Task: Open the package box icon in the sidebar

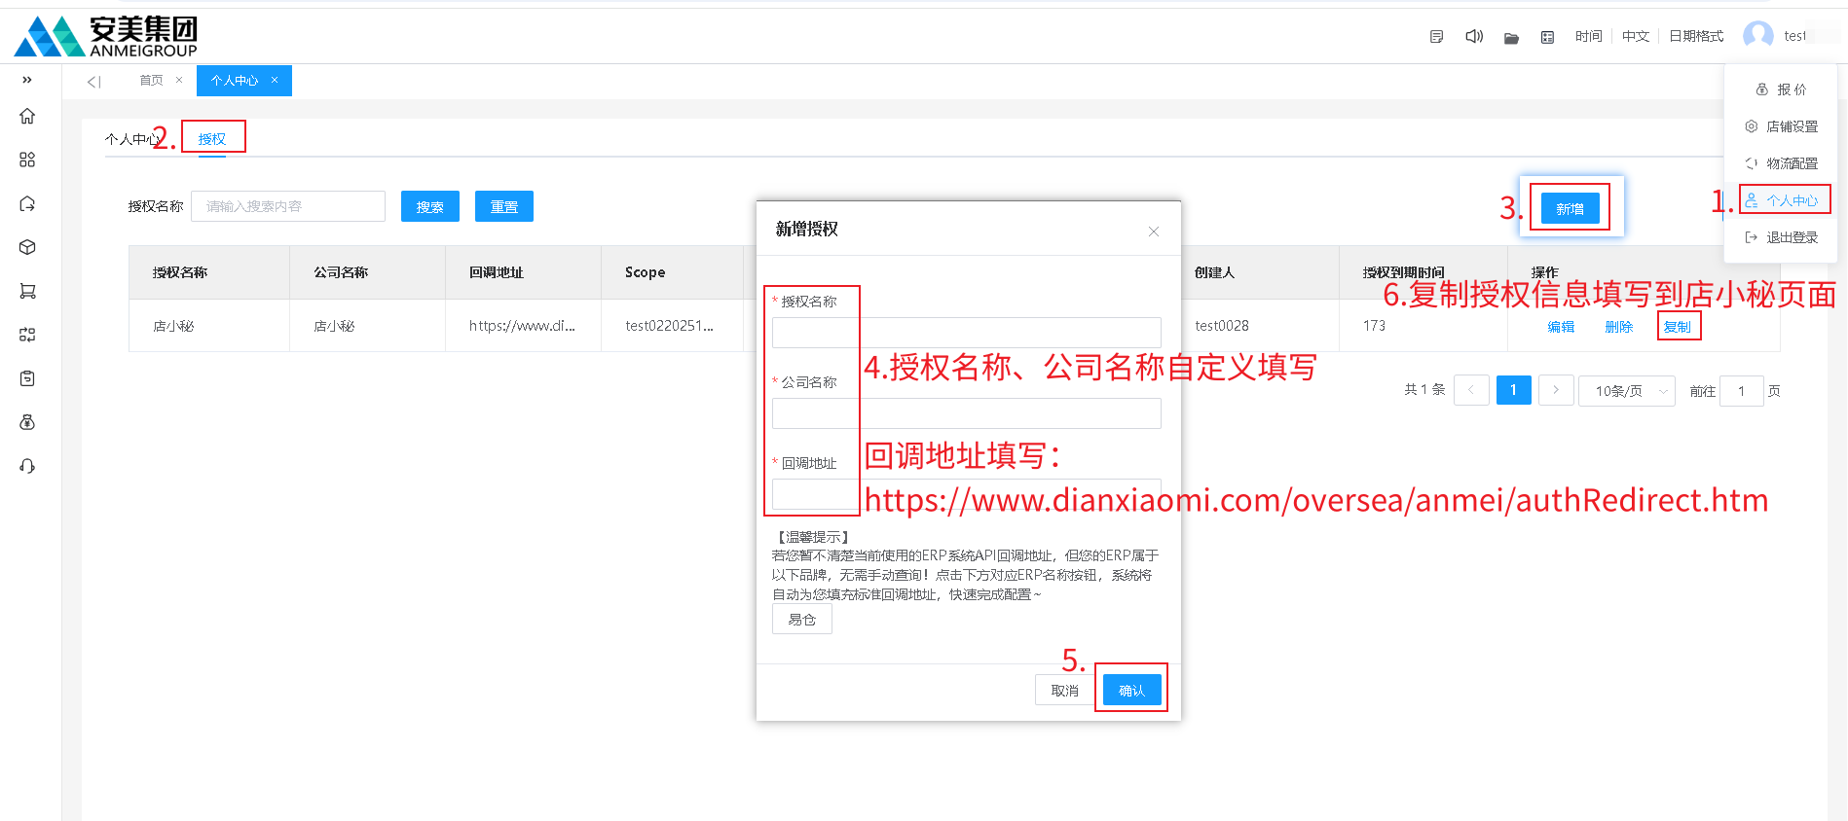Action: coord(27,247)
